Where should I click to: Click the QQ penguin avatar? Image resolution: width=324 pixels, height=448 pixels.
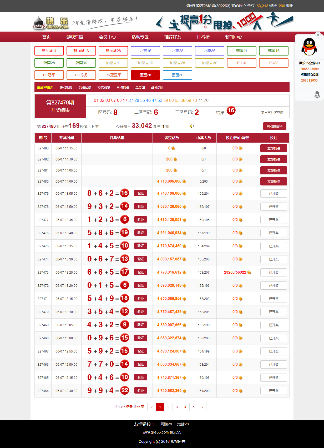(x=309, y=47)
